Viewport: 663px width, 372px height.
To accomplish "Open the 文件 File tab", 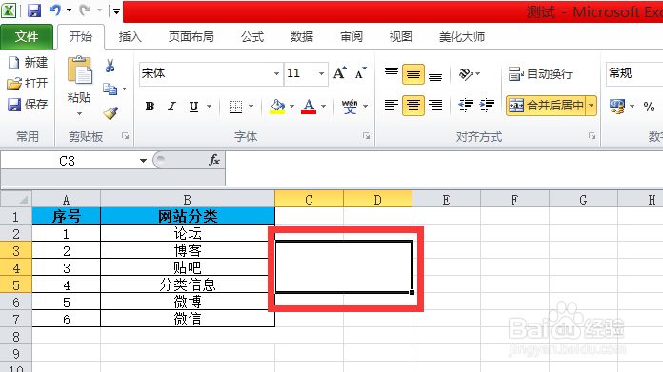I will pos(27,37).
